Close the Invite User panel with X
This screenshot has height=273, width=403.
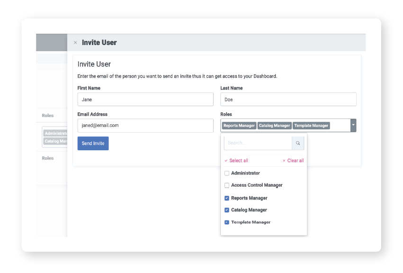[x=75, y=43]
